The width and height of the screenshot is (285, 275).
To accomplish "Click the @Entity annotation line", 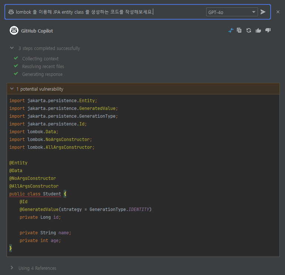I will 19,163.
